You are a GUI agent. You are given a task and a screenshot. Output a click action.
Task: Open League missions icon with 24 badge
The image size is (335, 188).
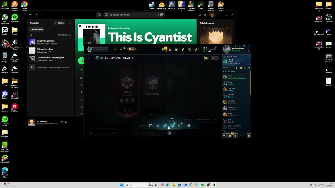[x=230, y=135]
